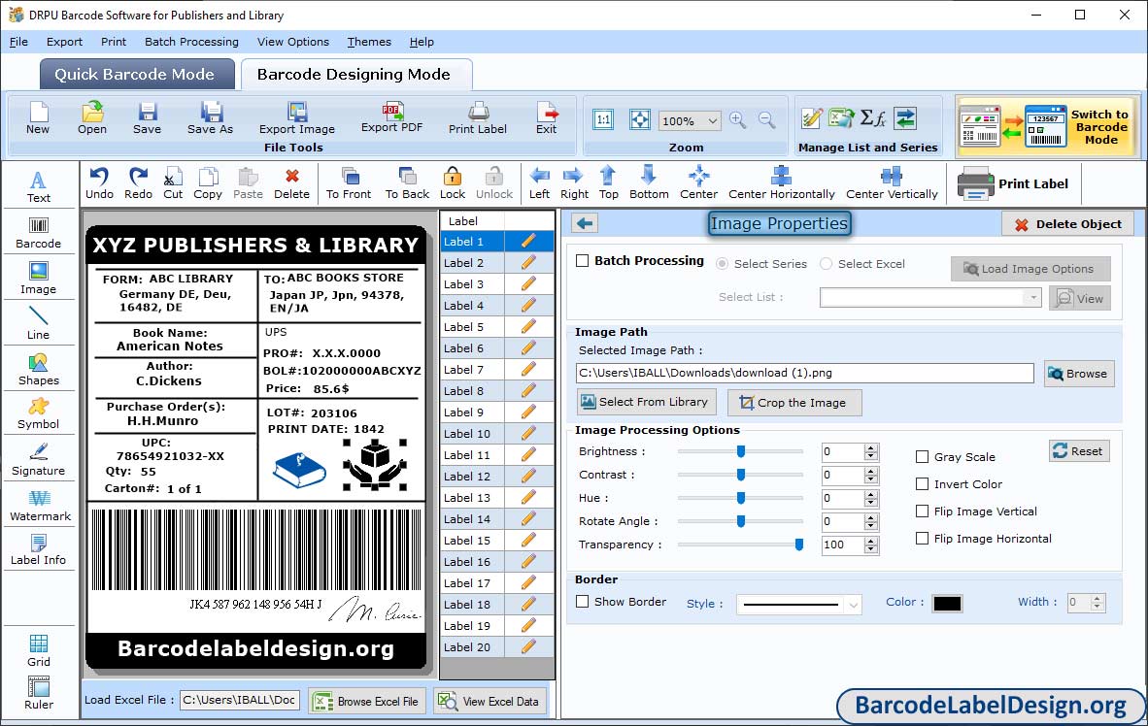Click the Browse image button
Screen dimensions: 1148x726
[x=1078, y=374]
